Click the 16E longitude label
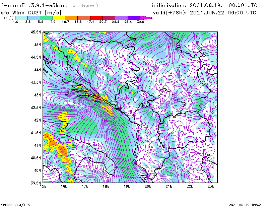268x207 pixels. click(x=64, y=186)
